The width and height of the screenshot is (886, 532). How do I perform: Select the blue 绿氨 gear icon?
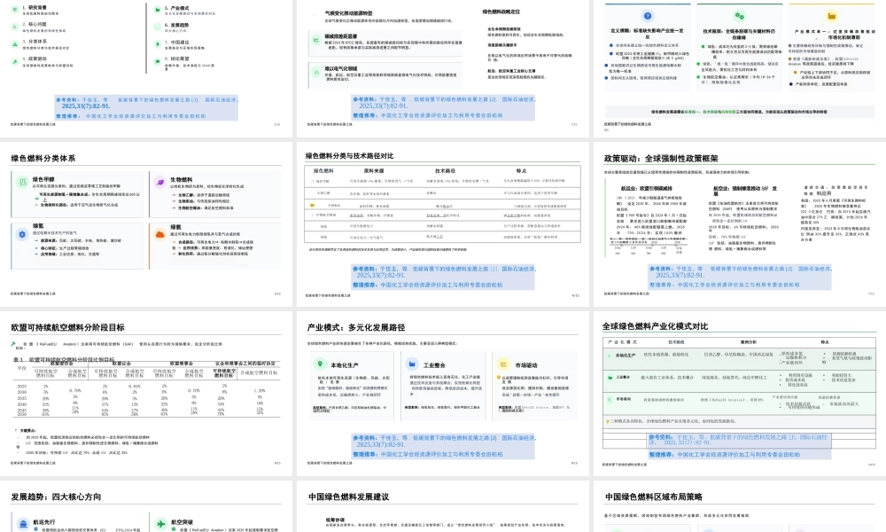(22, 233)
